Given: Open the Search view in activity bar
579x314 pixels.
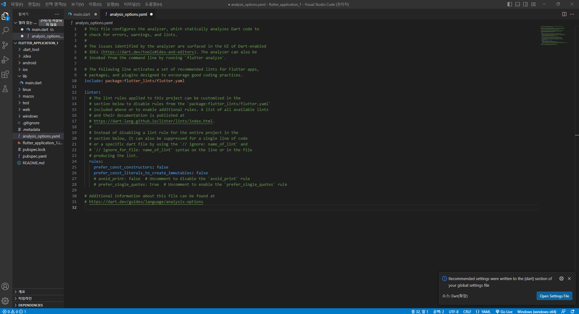Looking at the screenshot, I should point(5,31).
